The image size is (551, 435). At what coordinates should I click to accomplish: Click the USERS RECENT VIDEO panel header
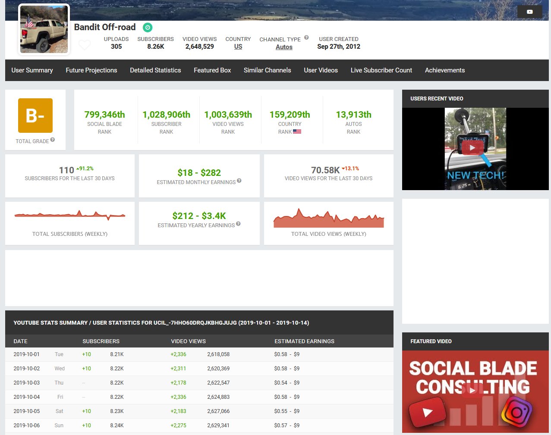[475, 99]
